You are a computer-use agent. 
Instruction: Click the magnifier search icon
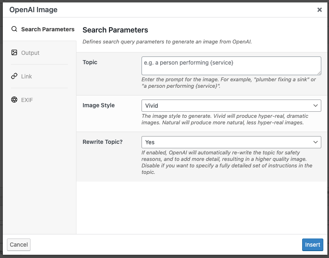[14, 29]
